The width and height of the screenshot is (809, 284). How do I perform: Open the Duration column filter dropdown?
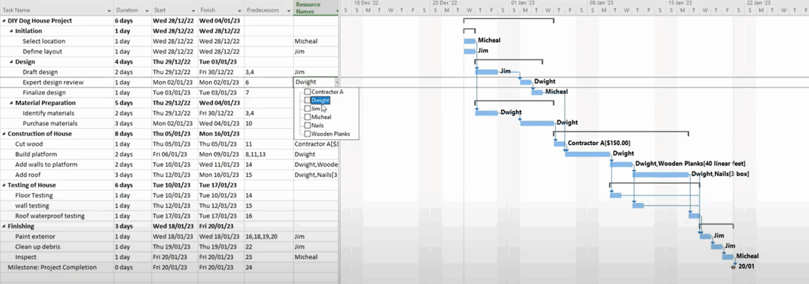point(147,11)
